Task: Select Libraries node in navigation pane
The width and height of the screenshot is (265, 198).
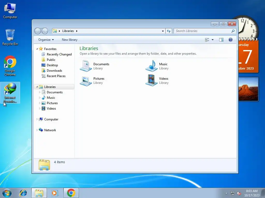Action: point(54,87)
